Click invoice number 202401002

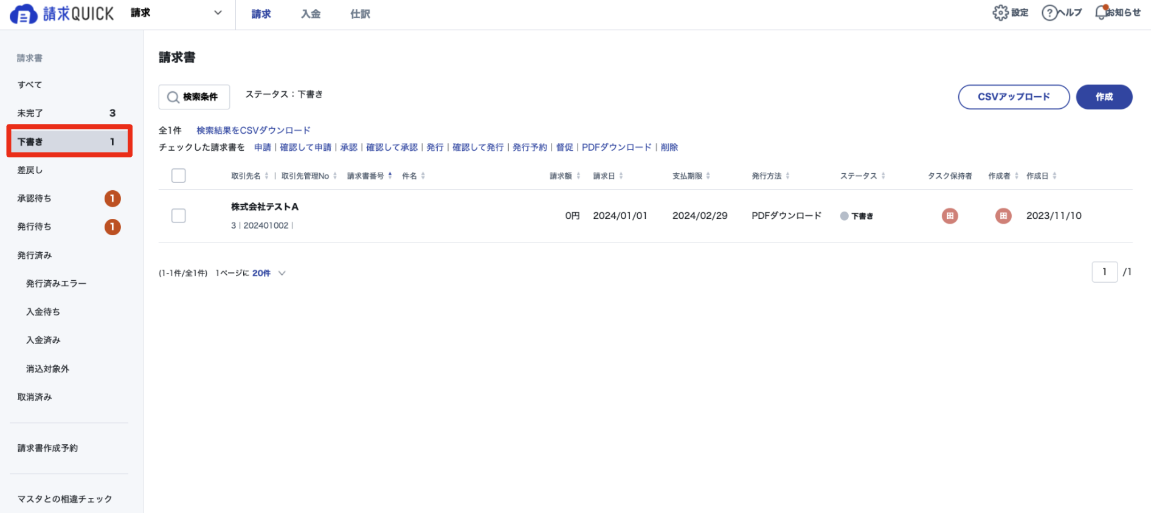(266, 226)
